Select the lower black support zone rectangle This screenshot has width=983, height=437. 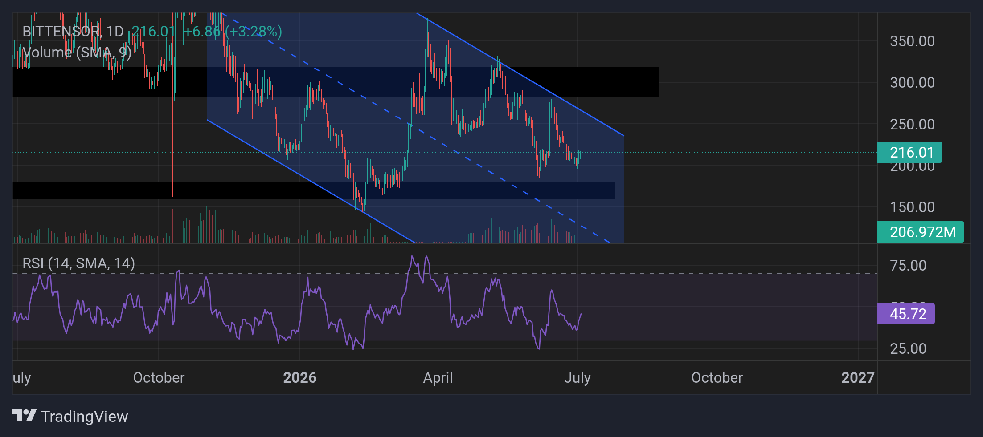click(x=314, y=190)
